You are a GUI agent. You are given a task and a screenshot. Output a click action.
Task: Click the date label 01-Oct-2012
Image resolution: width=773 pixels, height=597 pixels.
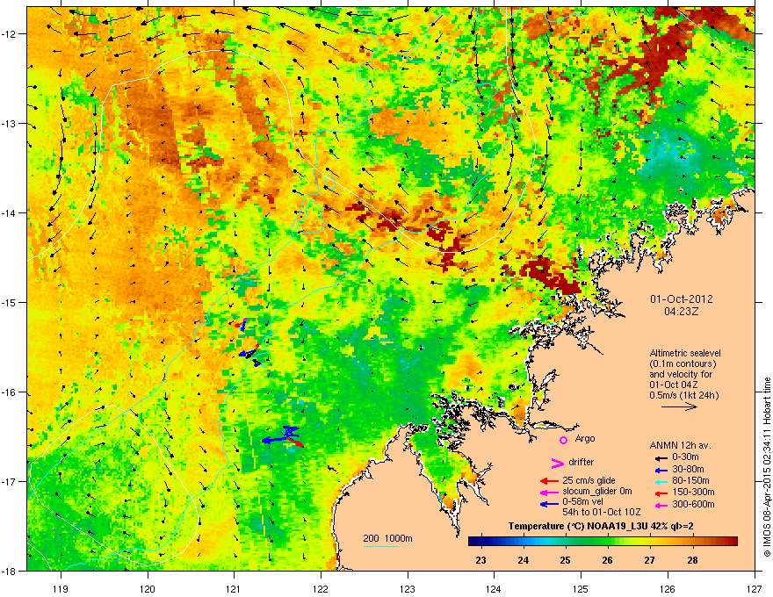click(x=682, y=299)
